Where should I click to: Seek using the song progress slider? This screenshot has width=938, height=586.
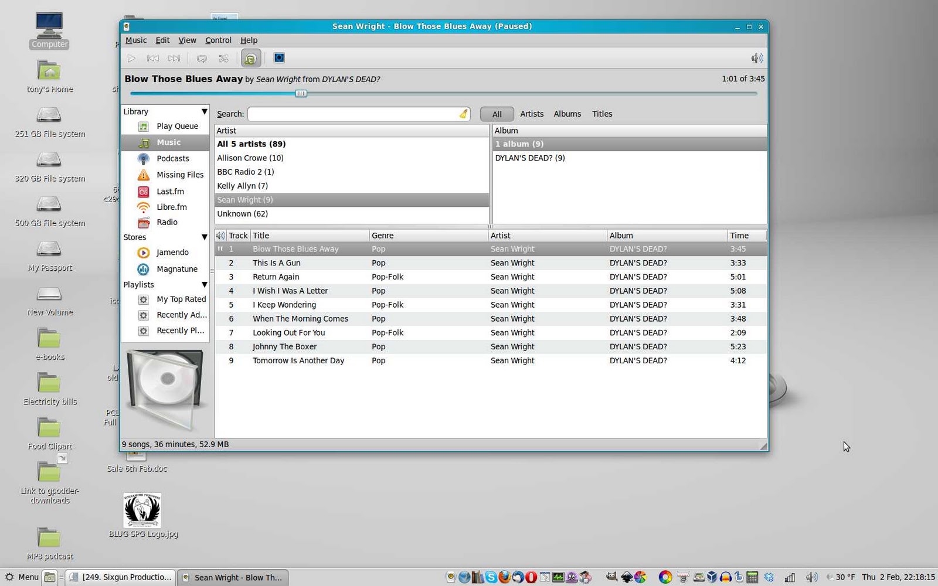(x=301, y=93)
